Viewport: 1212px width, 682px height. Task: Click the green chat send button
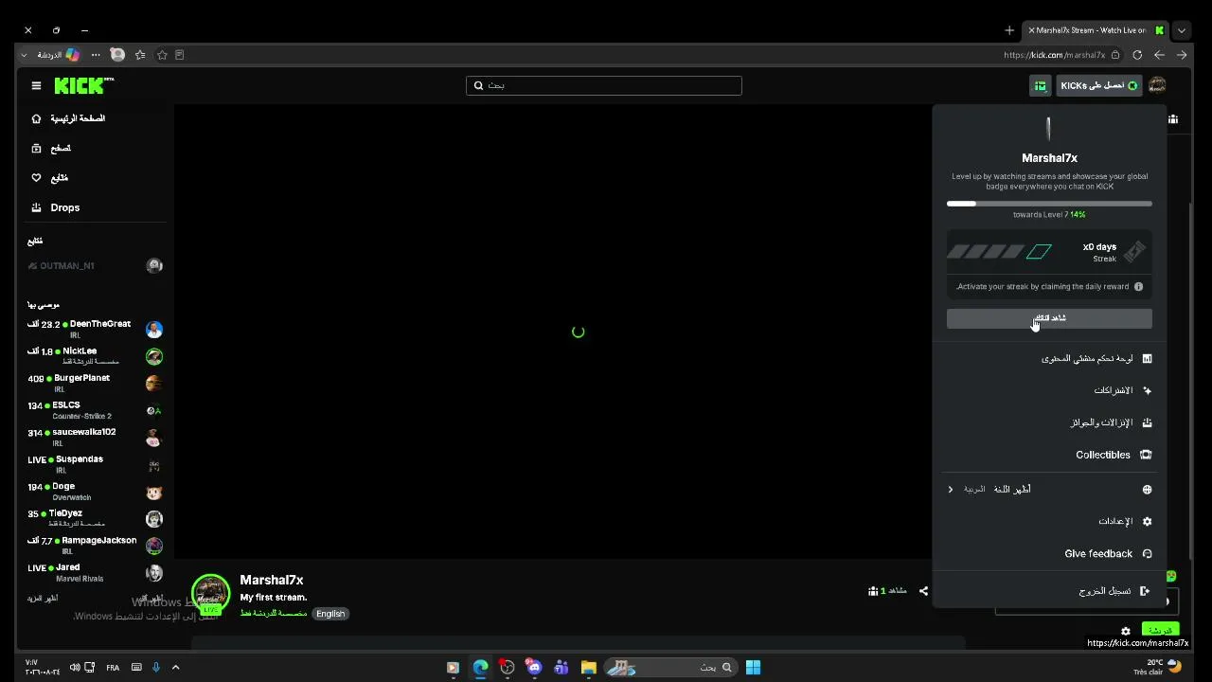click(1160, 631)
